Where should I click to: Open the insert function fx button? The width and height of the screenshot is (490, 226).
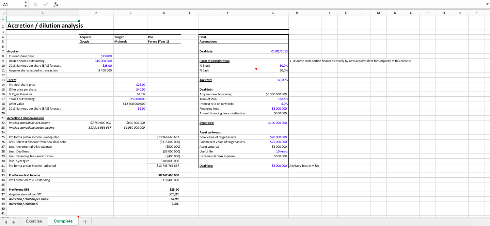[x=56, y=4]
